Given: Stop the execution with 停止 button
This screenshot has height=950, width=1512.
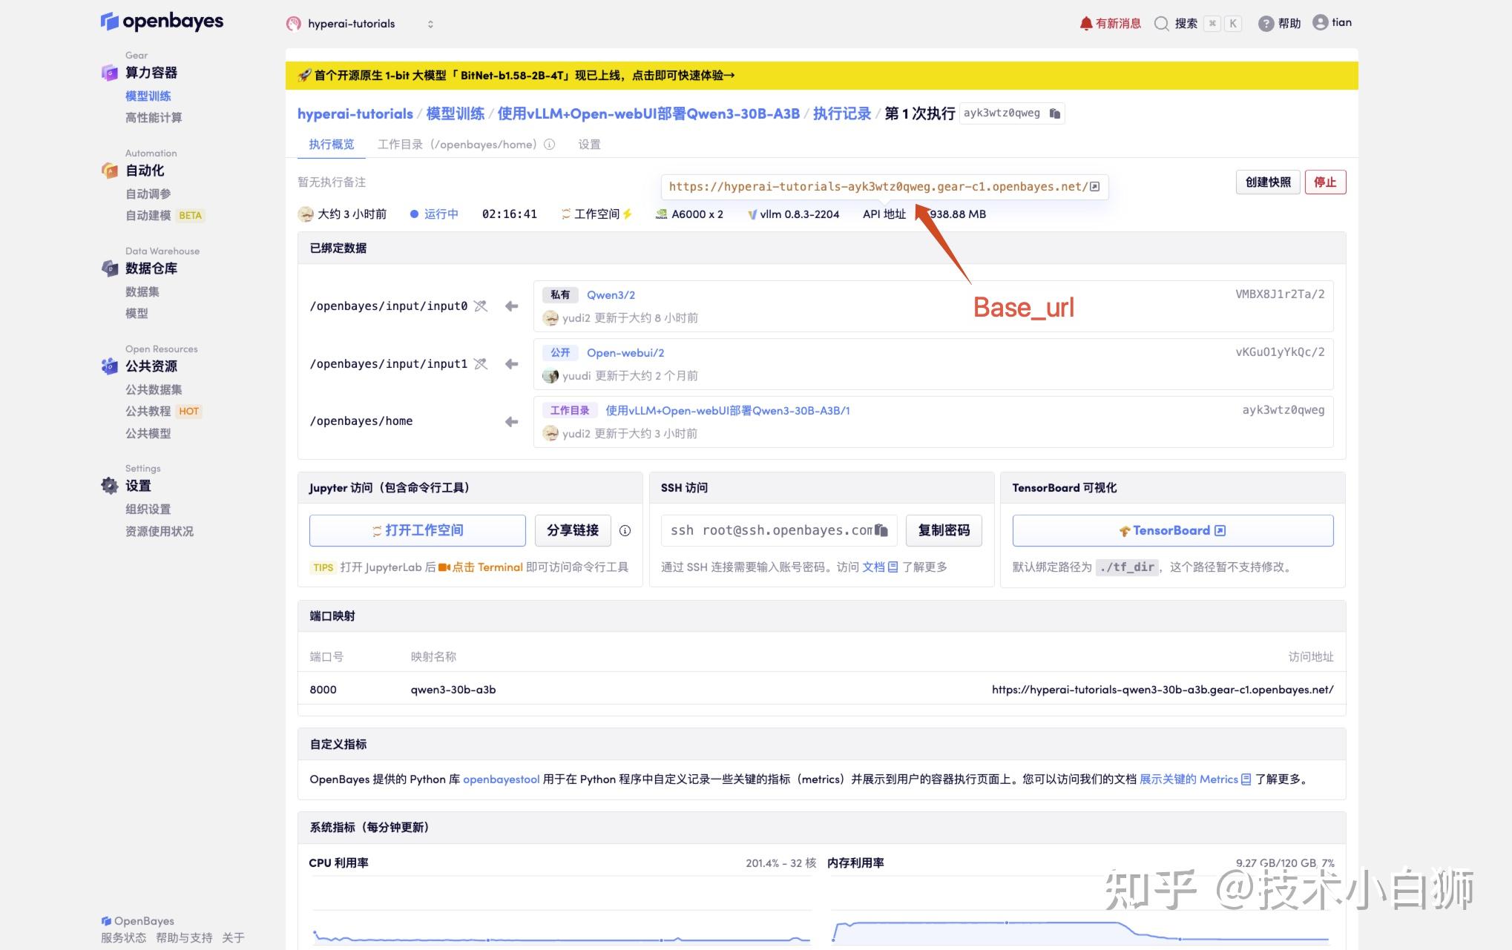Looking at the screenshot, I should coord(1325,182).
